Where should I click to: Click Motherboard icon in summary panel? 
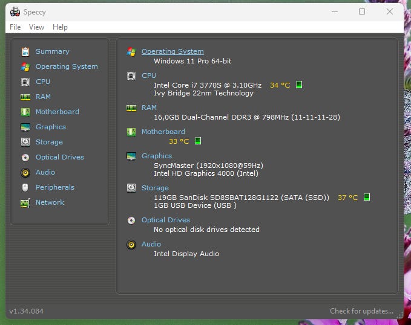(x=131, y=132)
